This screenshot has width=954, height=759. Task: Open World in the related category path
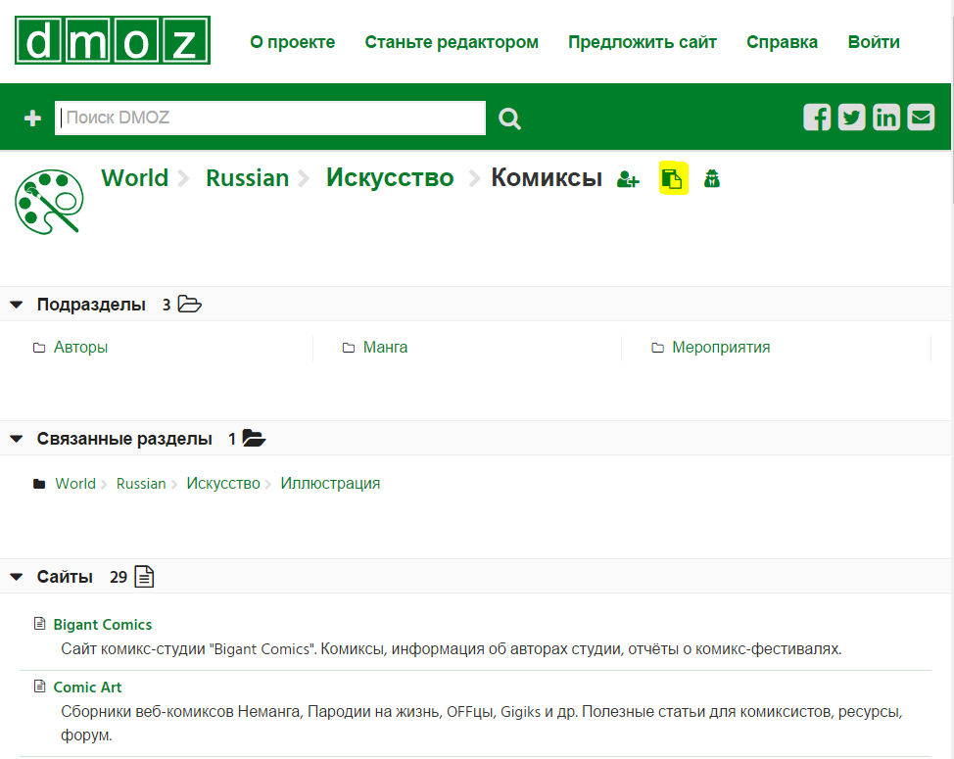pyautogui.click(x=75, y=484)
